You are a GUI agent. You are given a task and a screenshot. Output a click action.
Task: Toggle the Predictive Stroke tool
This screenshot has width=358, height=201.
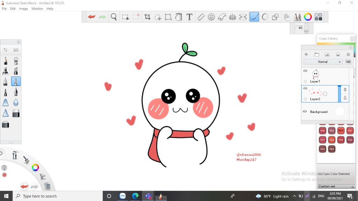(265, 17)
